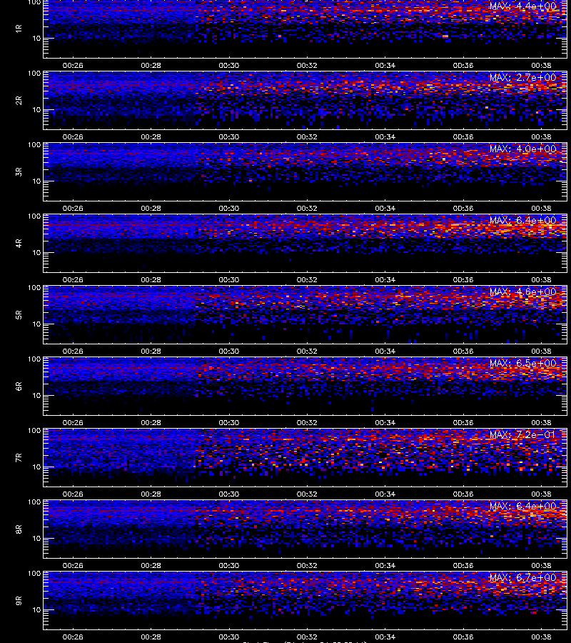Click the 00:34 time tick below panel 2R
Image resolution: width=571 pixels, height=643 pixels.
pos(385,136)
